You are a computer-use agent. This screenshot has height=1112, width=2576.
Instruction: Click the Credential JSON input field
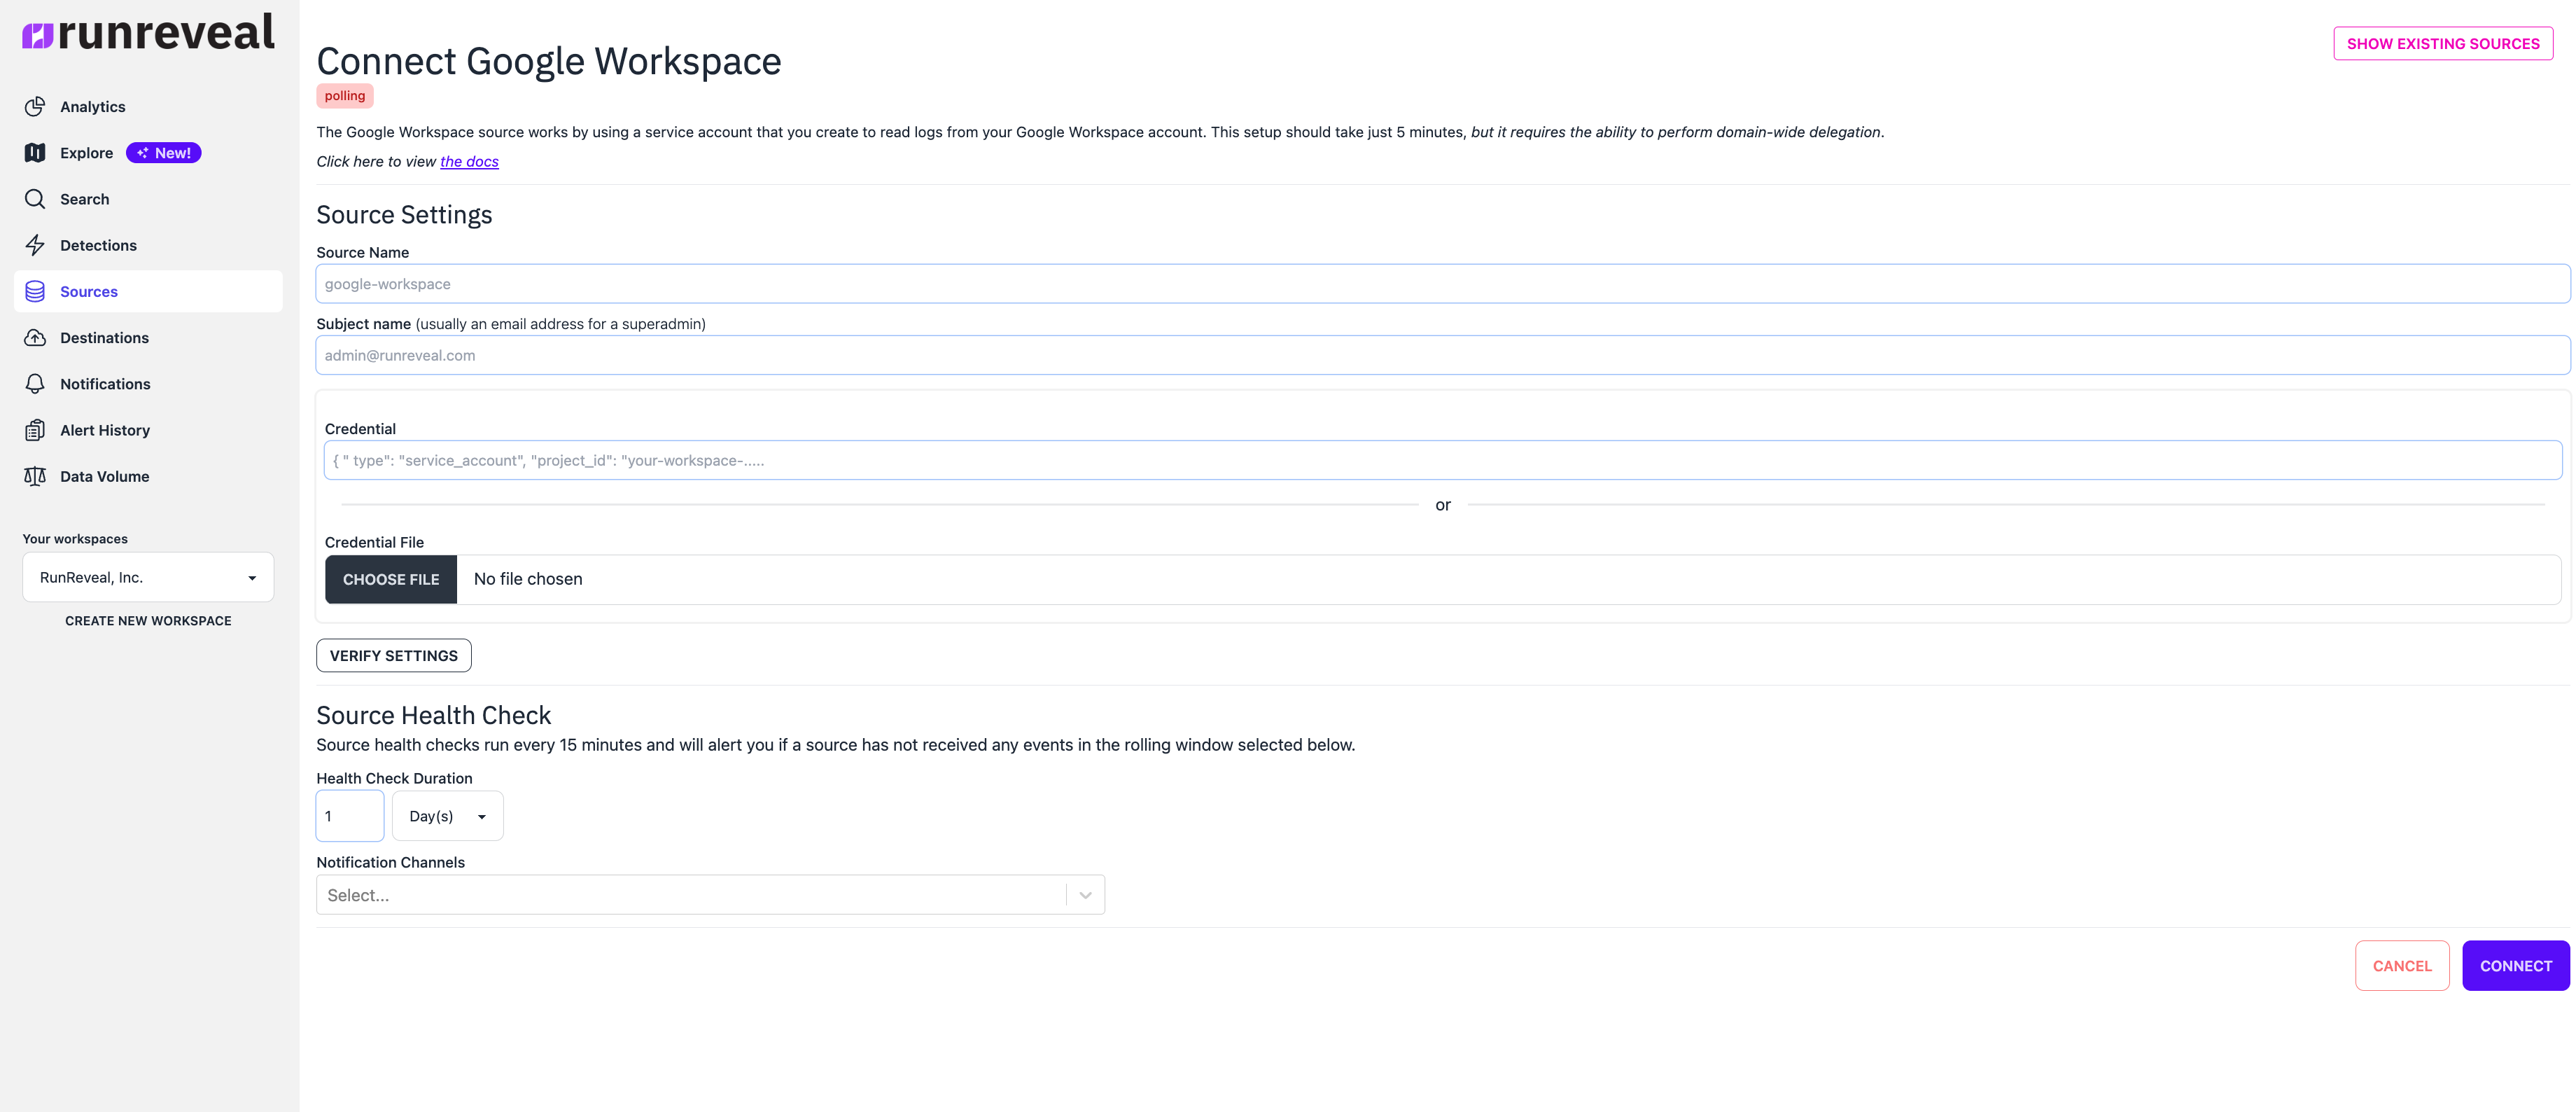pos(1442,460)
